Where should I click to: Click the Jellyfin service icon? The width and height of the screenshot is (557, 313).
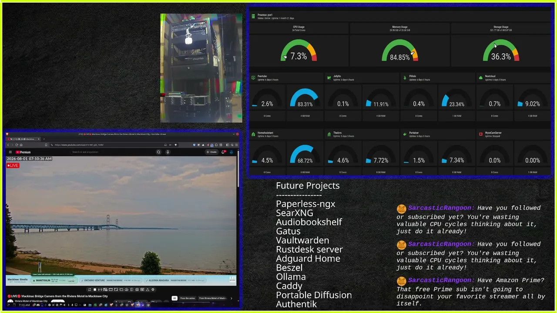point(329,78)
